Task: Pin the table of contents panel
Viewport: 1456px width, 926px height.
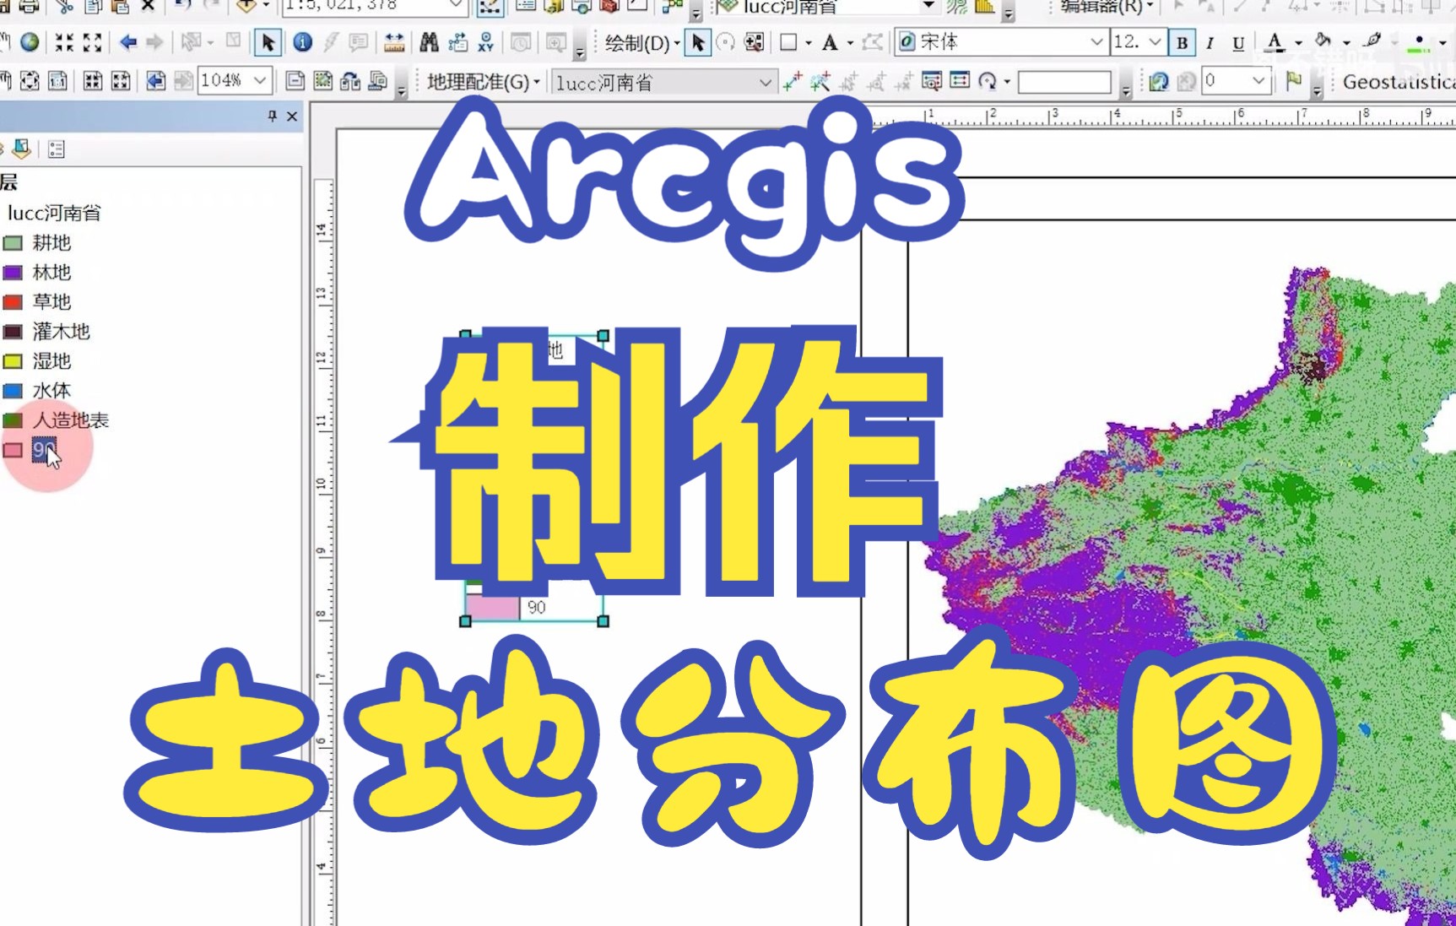Action: pos(272,116)
